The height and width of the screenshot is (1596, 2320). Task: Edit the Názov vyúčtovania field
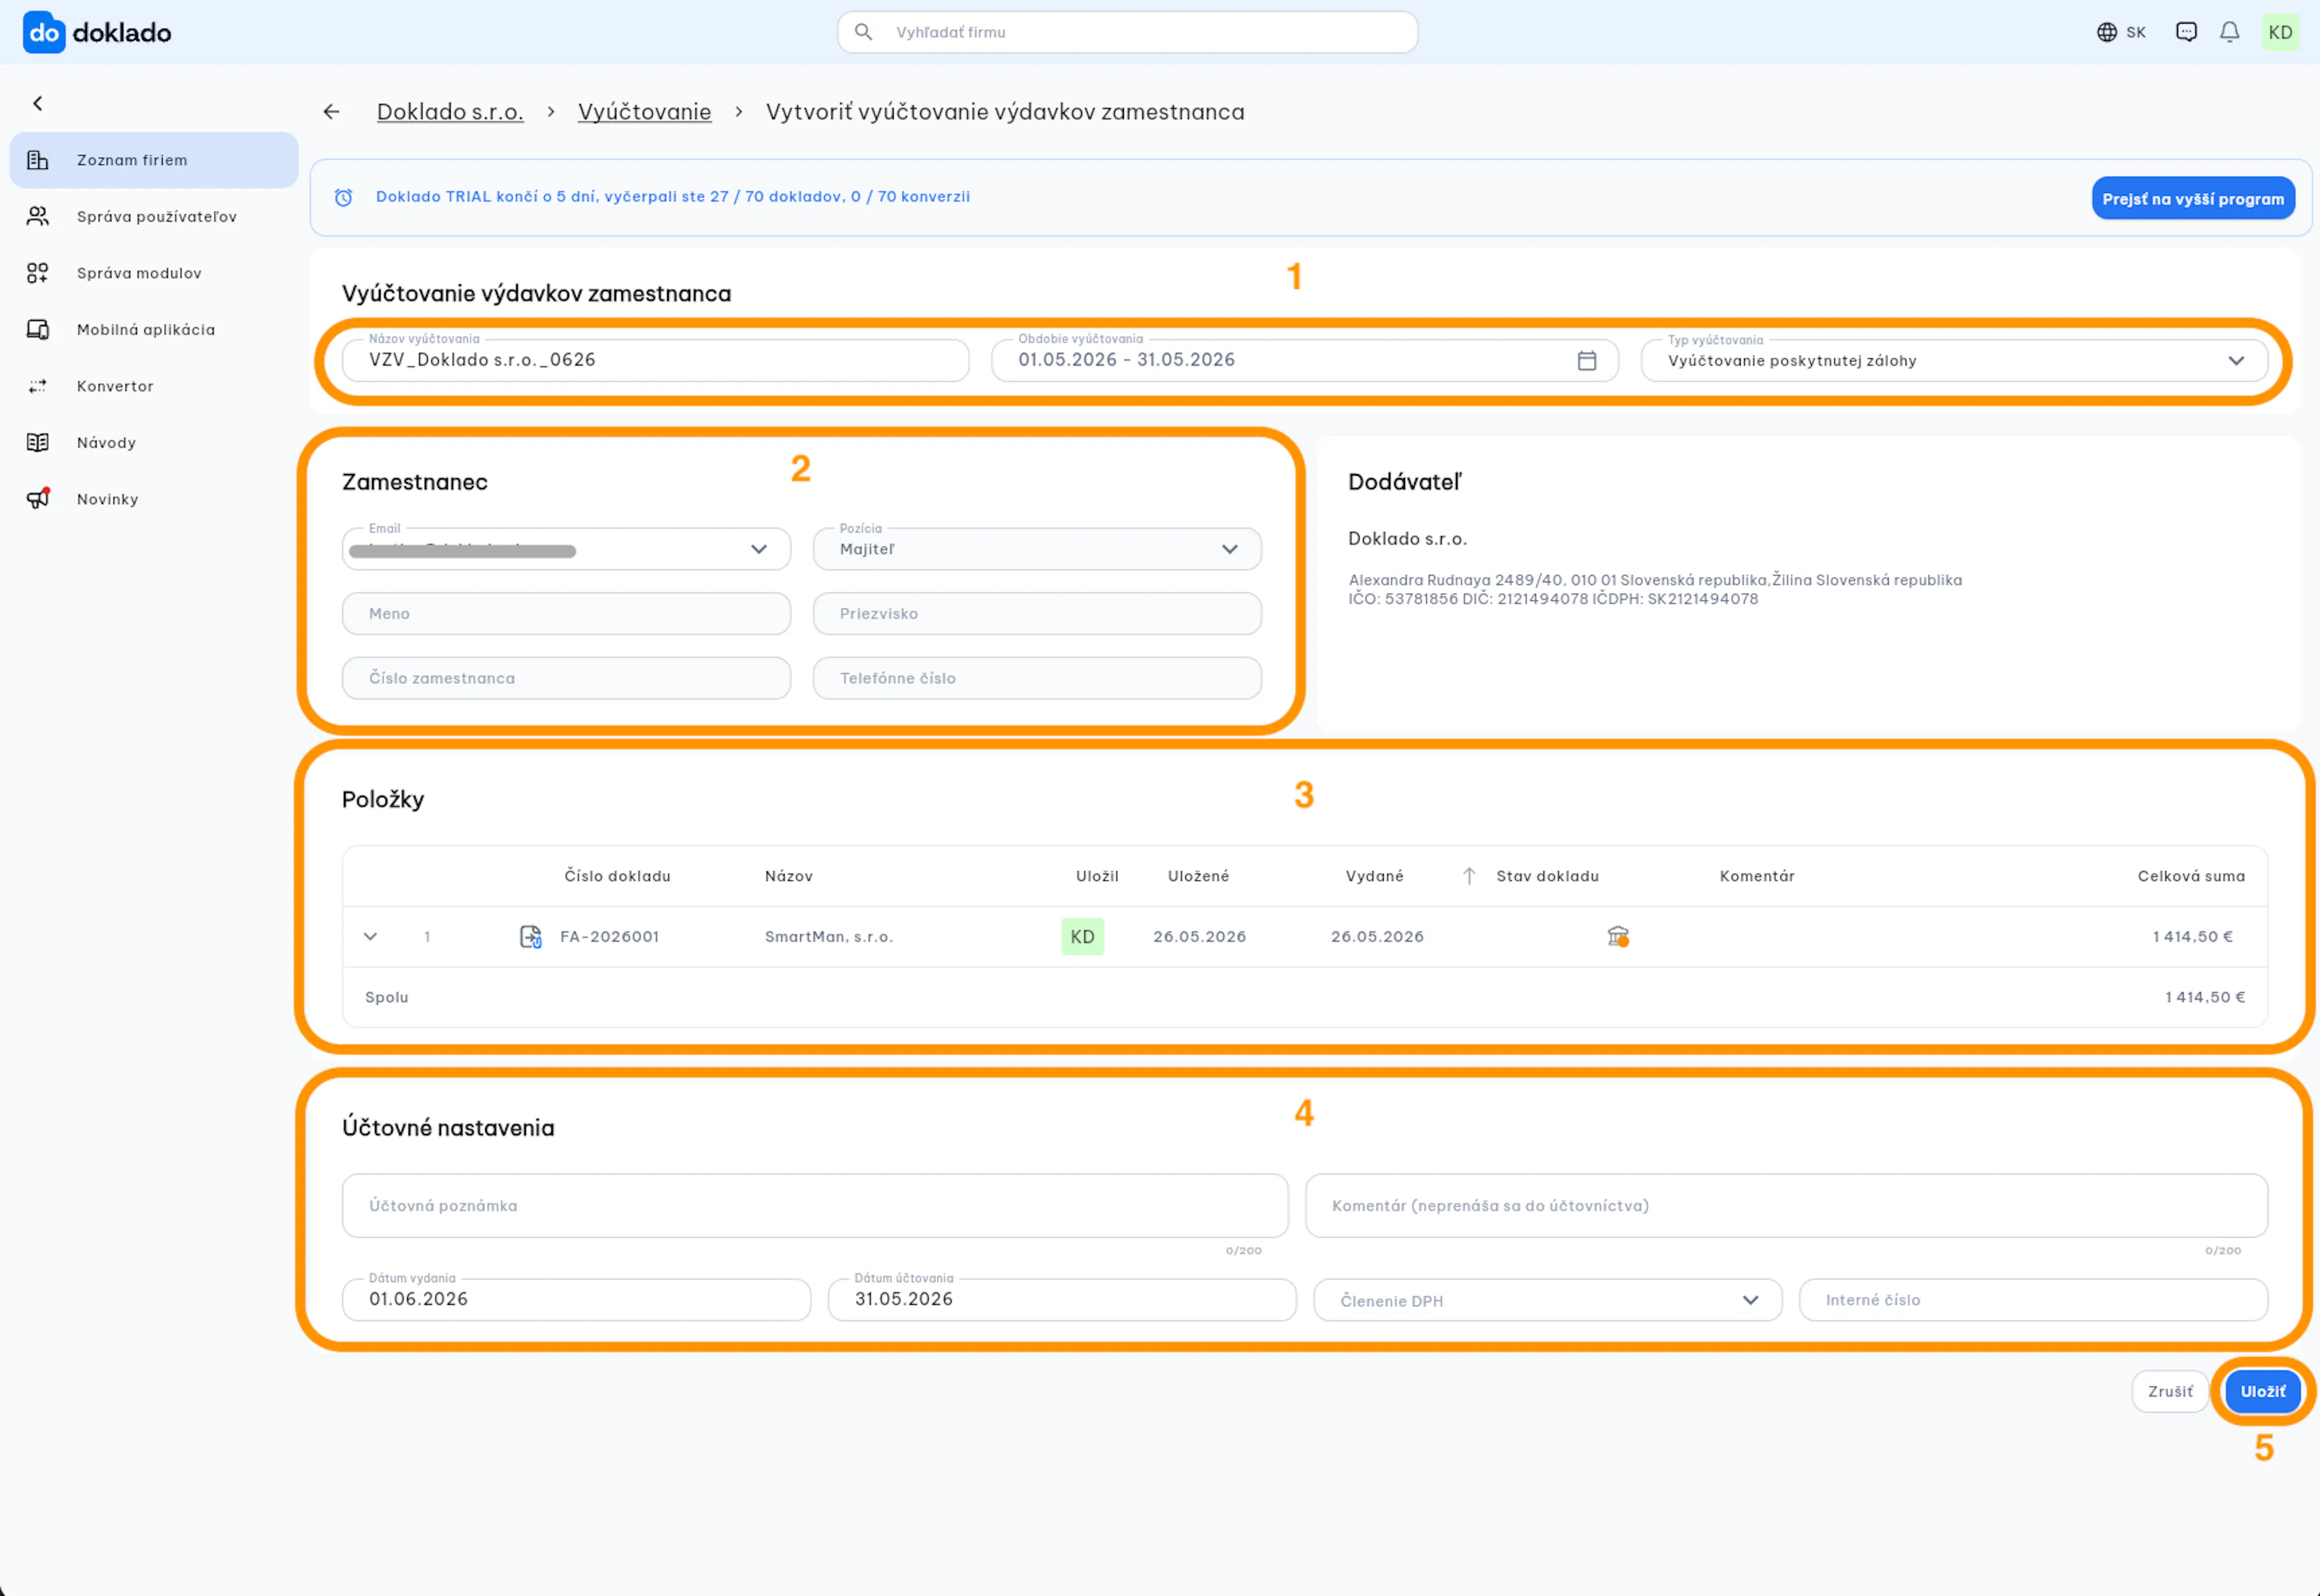(656, 360)
